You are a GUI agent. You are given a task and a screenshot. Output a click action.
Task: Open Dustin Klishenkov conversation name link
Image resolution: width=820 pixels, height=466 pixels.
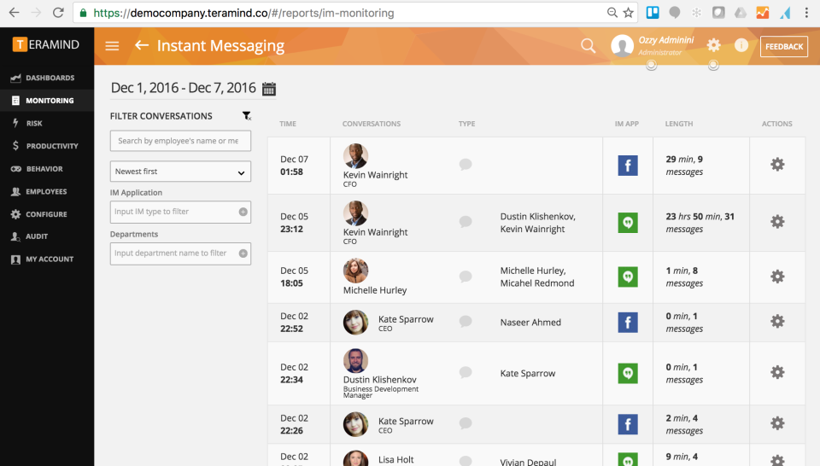tap(379, 379)
